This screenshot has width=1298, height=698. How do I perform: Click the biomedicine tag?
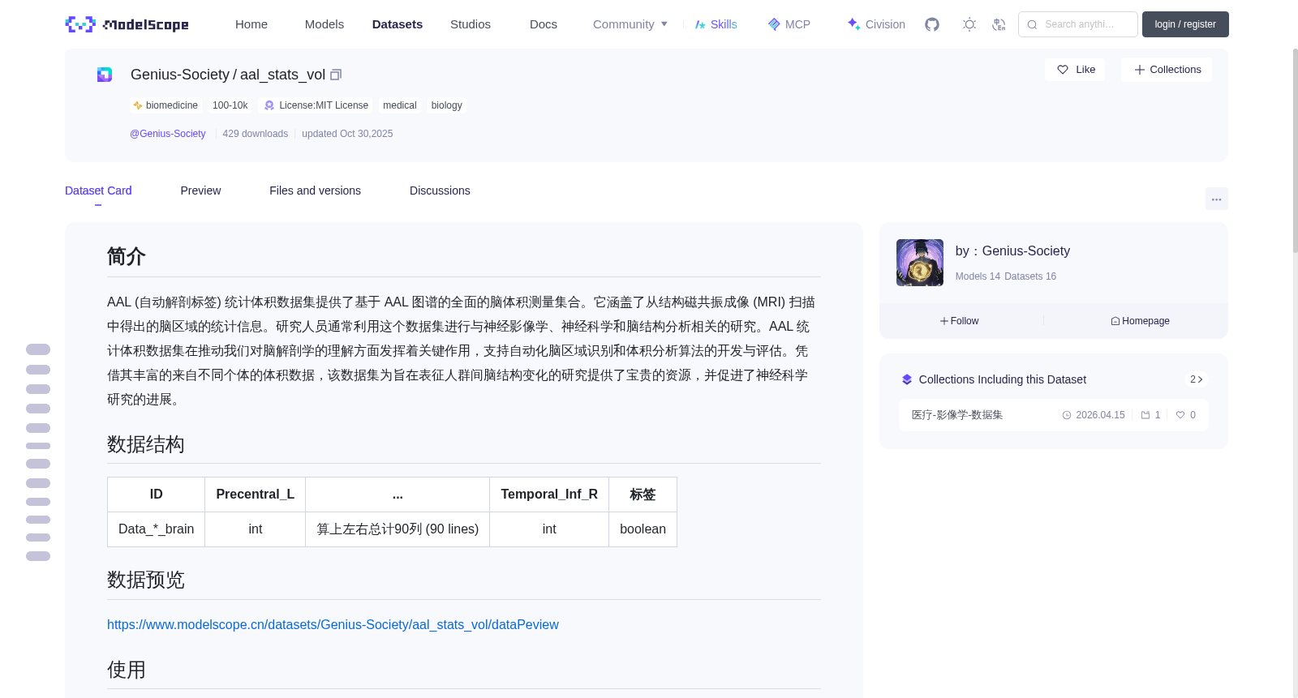(165, 105)
